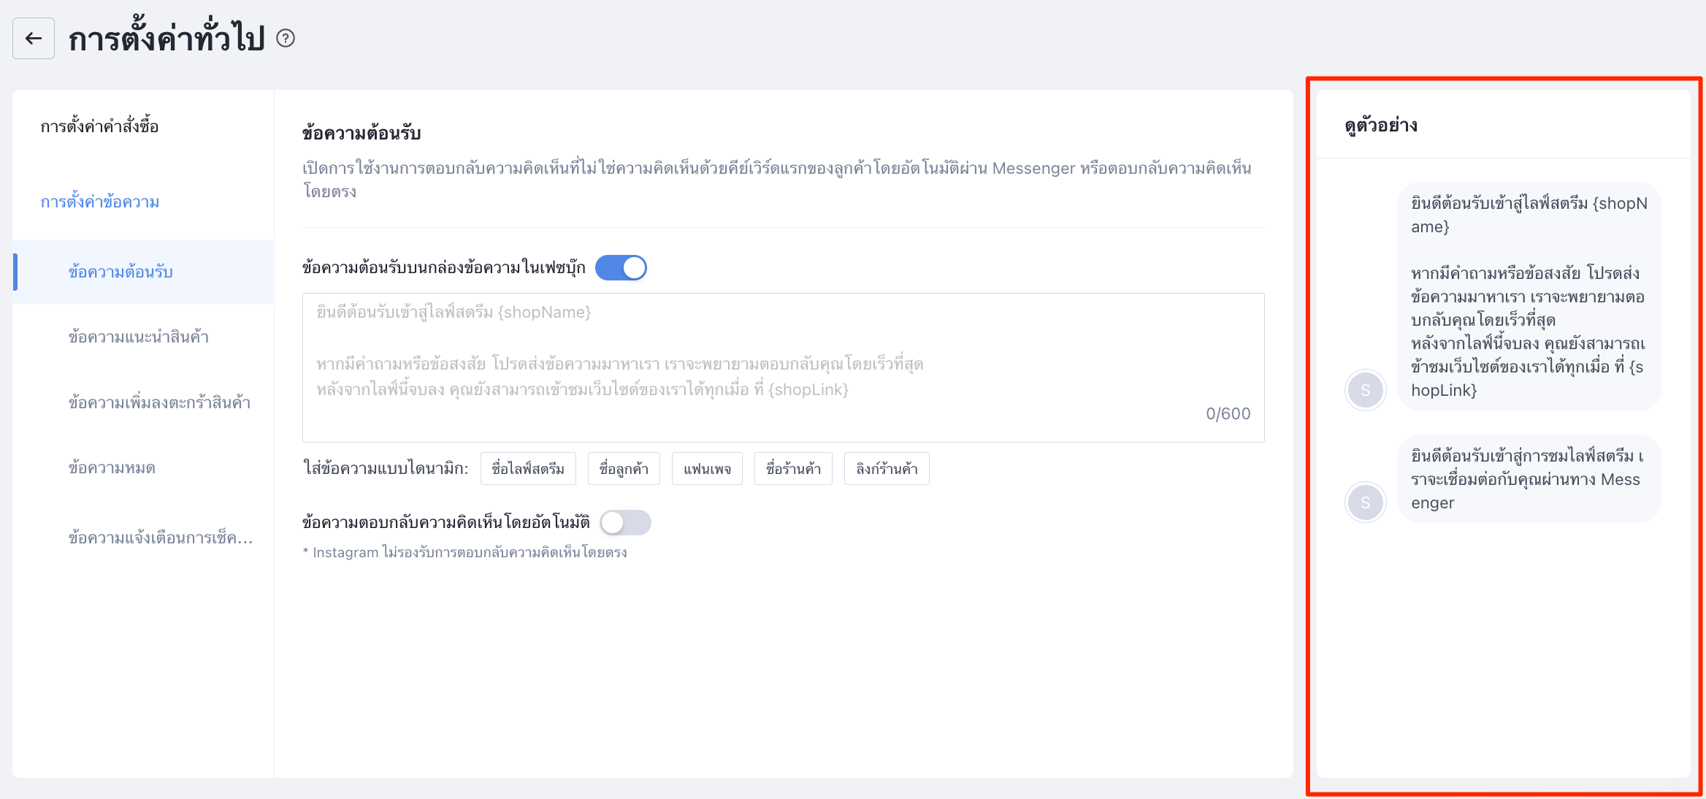
Task: Click inside the welcome message text area
Action: click(x=784, y=367)
